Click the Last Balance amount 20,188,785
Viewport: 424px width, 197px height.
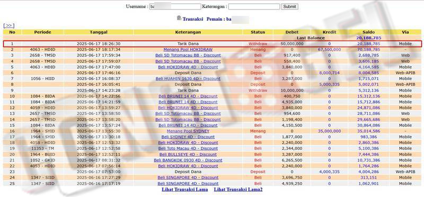(x=368, y=38)
